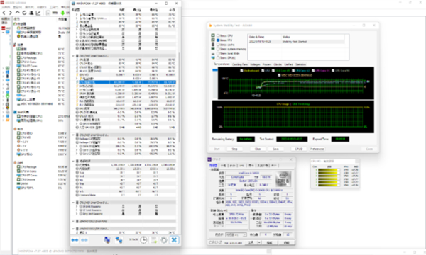426x255 pixels.
Task: Switch to the Powers tab
Action: point(267,64)
